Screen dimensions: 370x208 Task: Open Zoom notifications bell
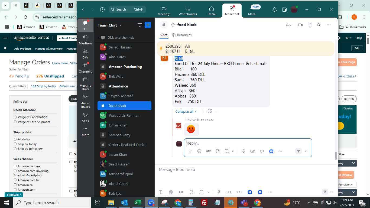(274, 9)
